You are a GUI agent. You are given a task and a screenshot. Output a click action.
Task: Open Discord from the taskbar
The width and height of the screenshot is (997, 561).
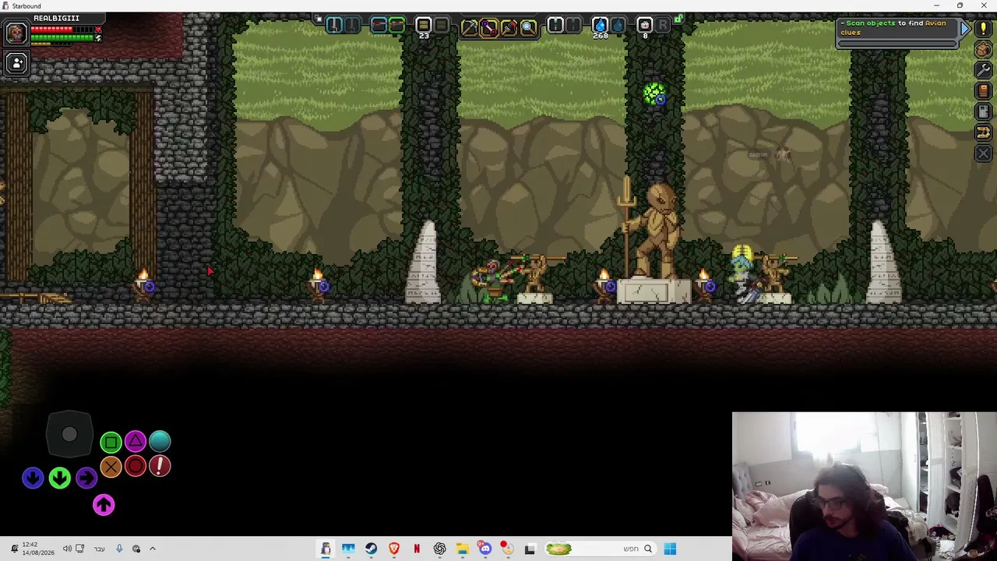(x=485, y=549)
